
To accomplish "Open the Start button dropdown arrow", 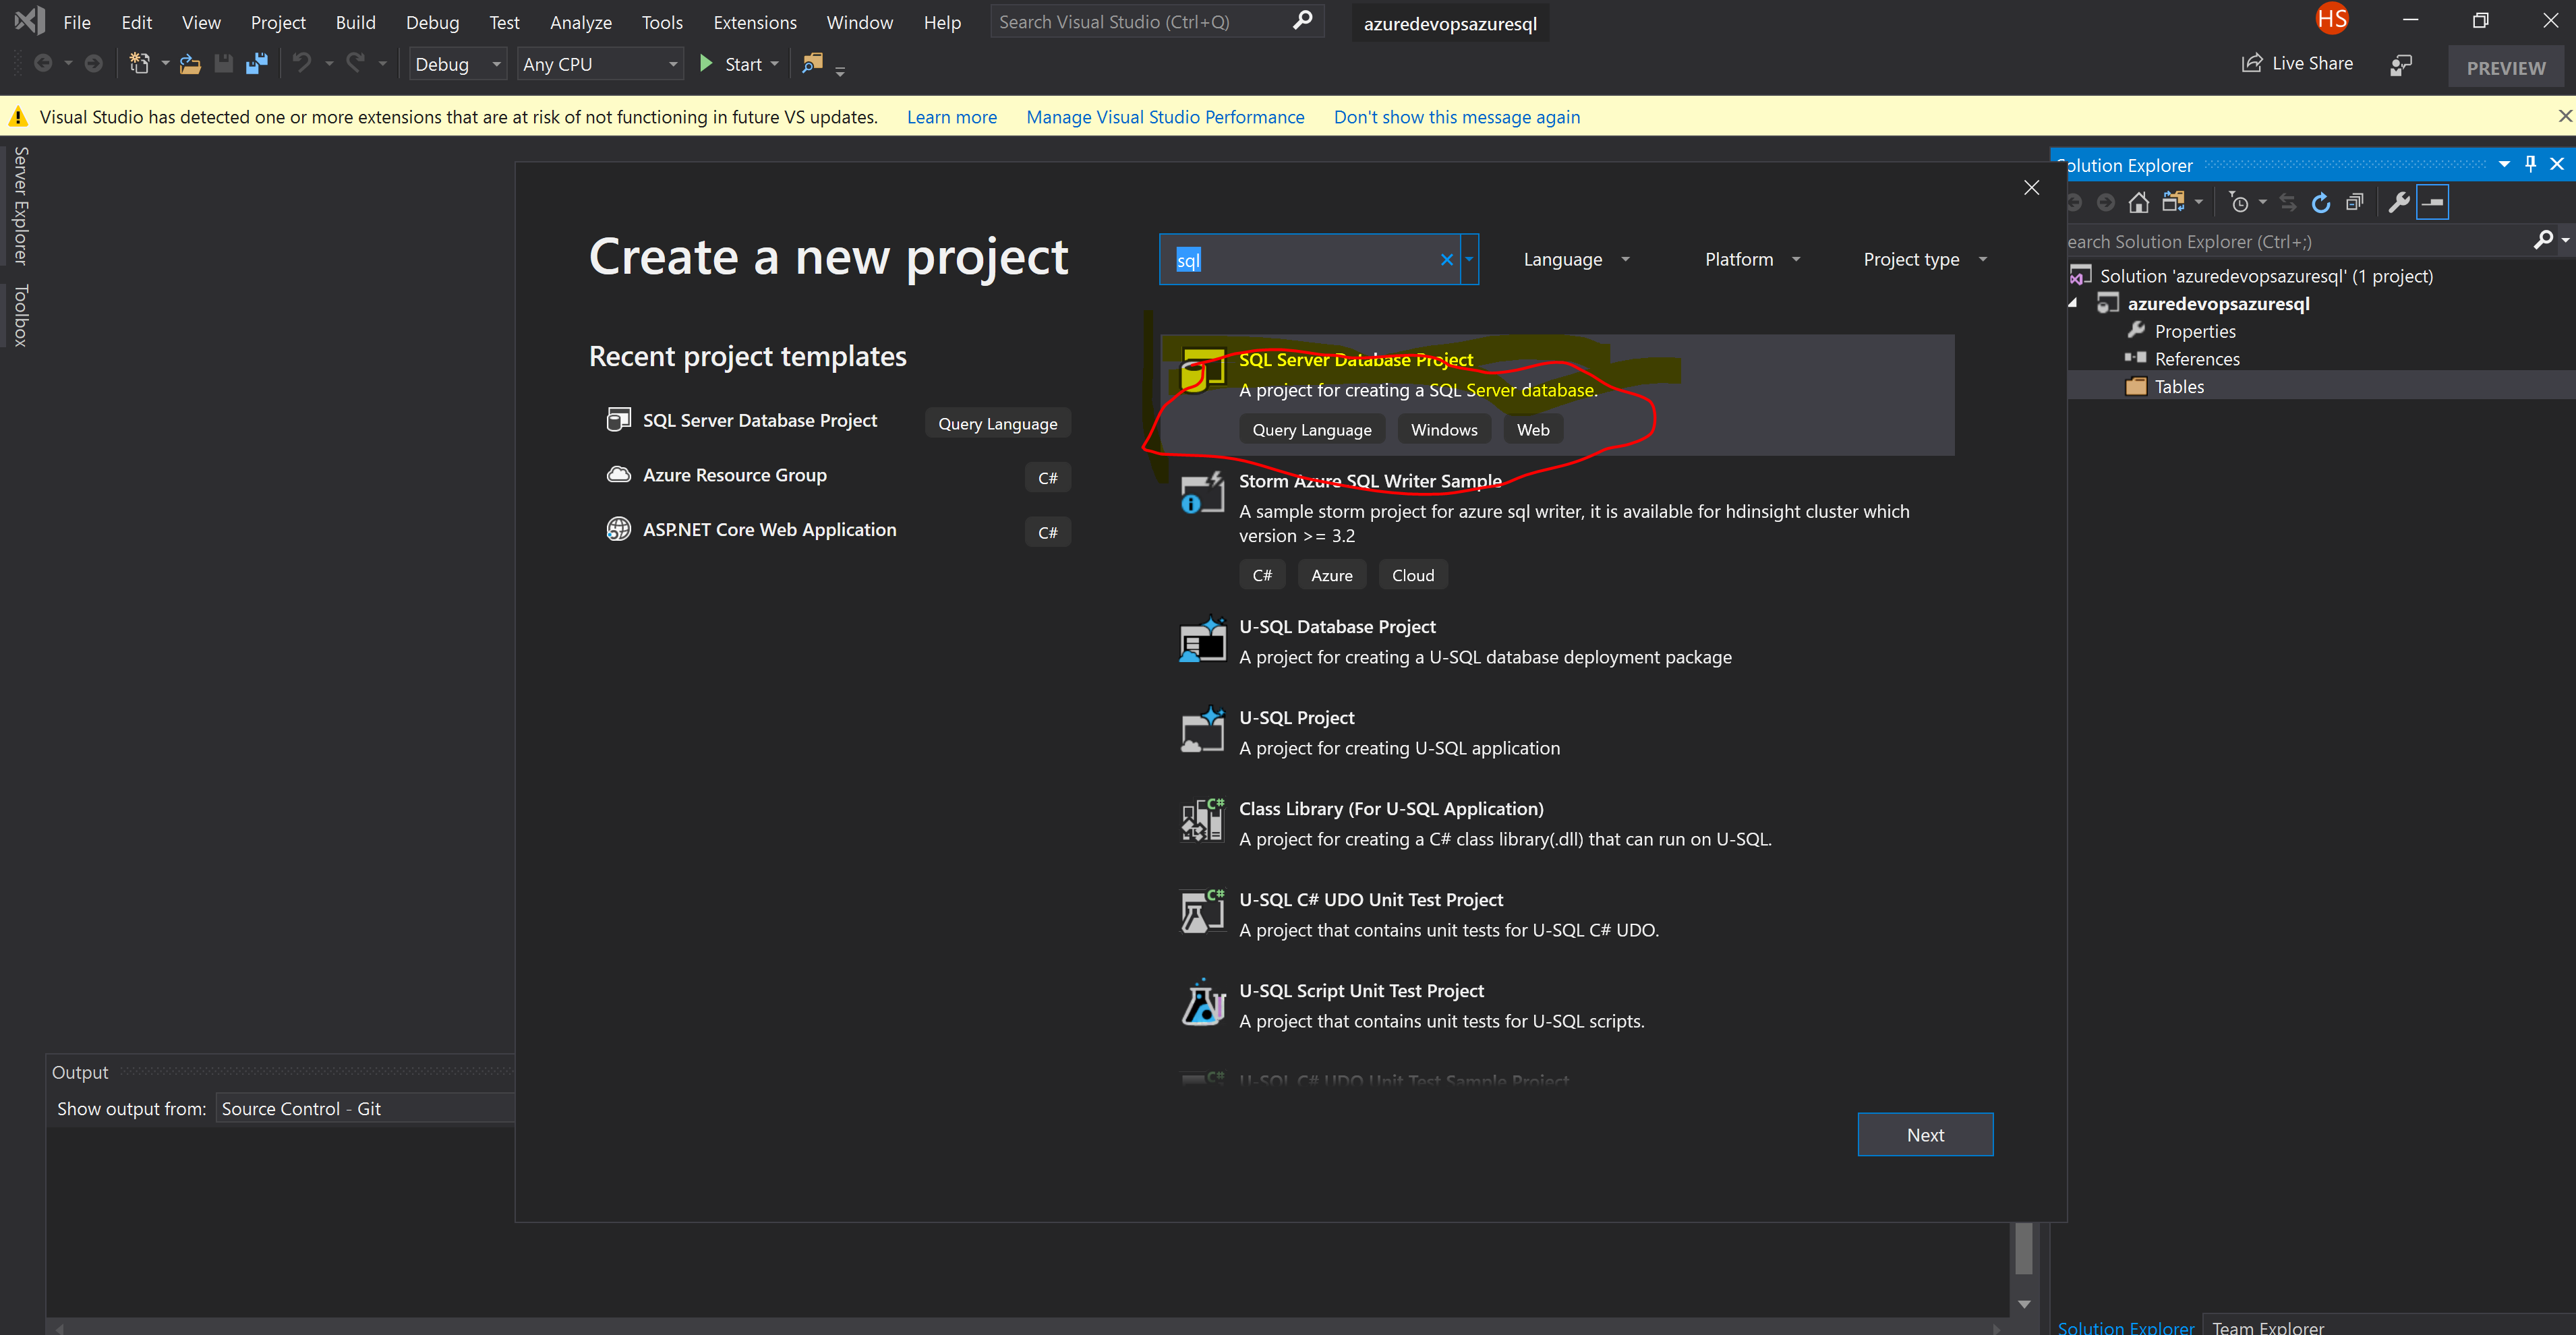I will tap(775, 64).
